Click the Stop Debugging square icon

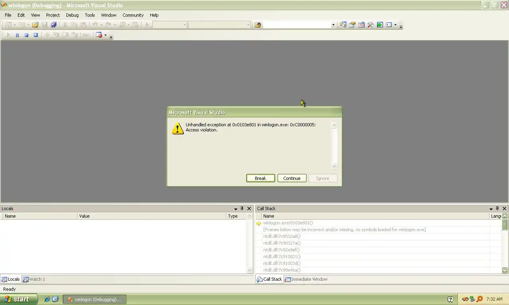coord(26,35)
